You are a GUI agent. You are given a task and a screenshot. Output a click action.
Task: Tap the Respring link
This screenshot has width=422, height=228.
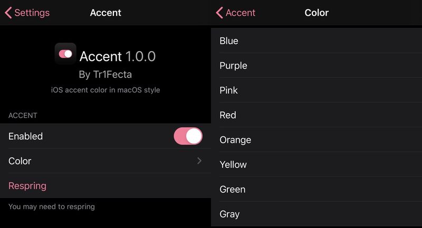click(27, 186)
